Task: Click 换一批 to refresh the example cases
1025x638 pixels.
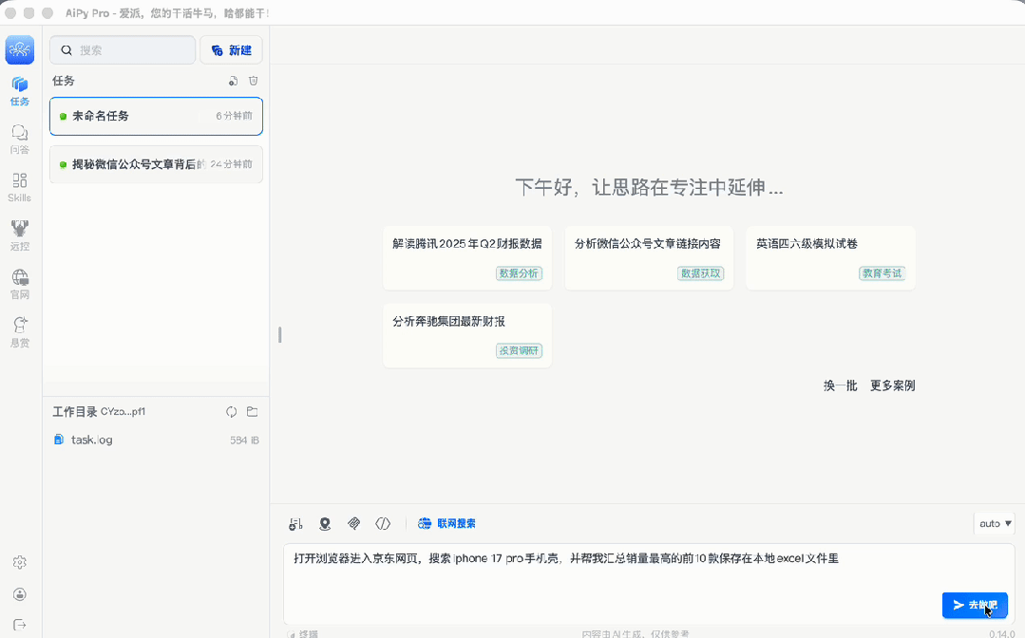Action: (x=840, y=385)
